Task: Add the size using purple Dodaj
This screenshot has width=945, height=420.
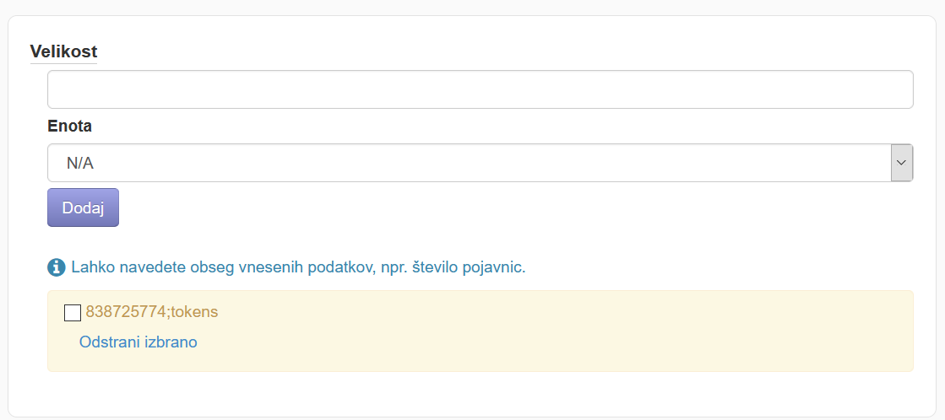Action: pyautogui.click(x=83, y=207)
